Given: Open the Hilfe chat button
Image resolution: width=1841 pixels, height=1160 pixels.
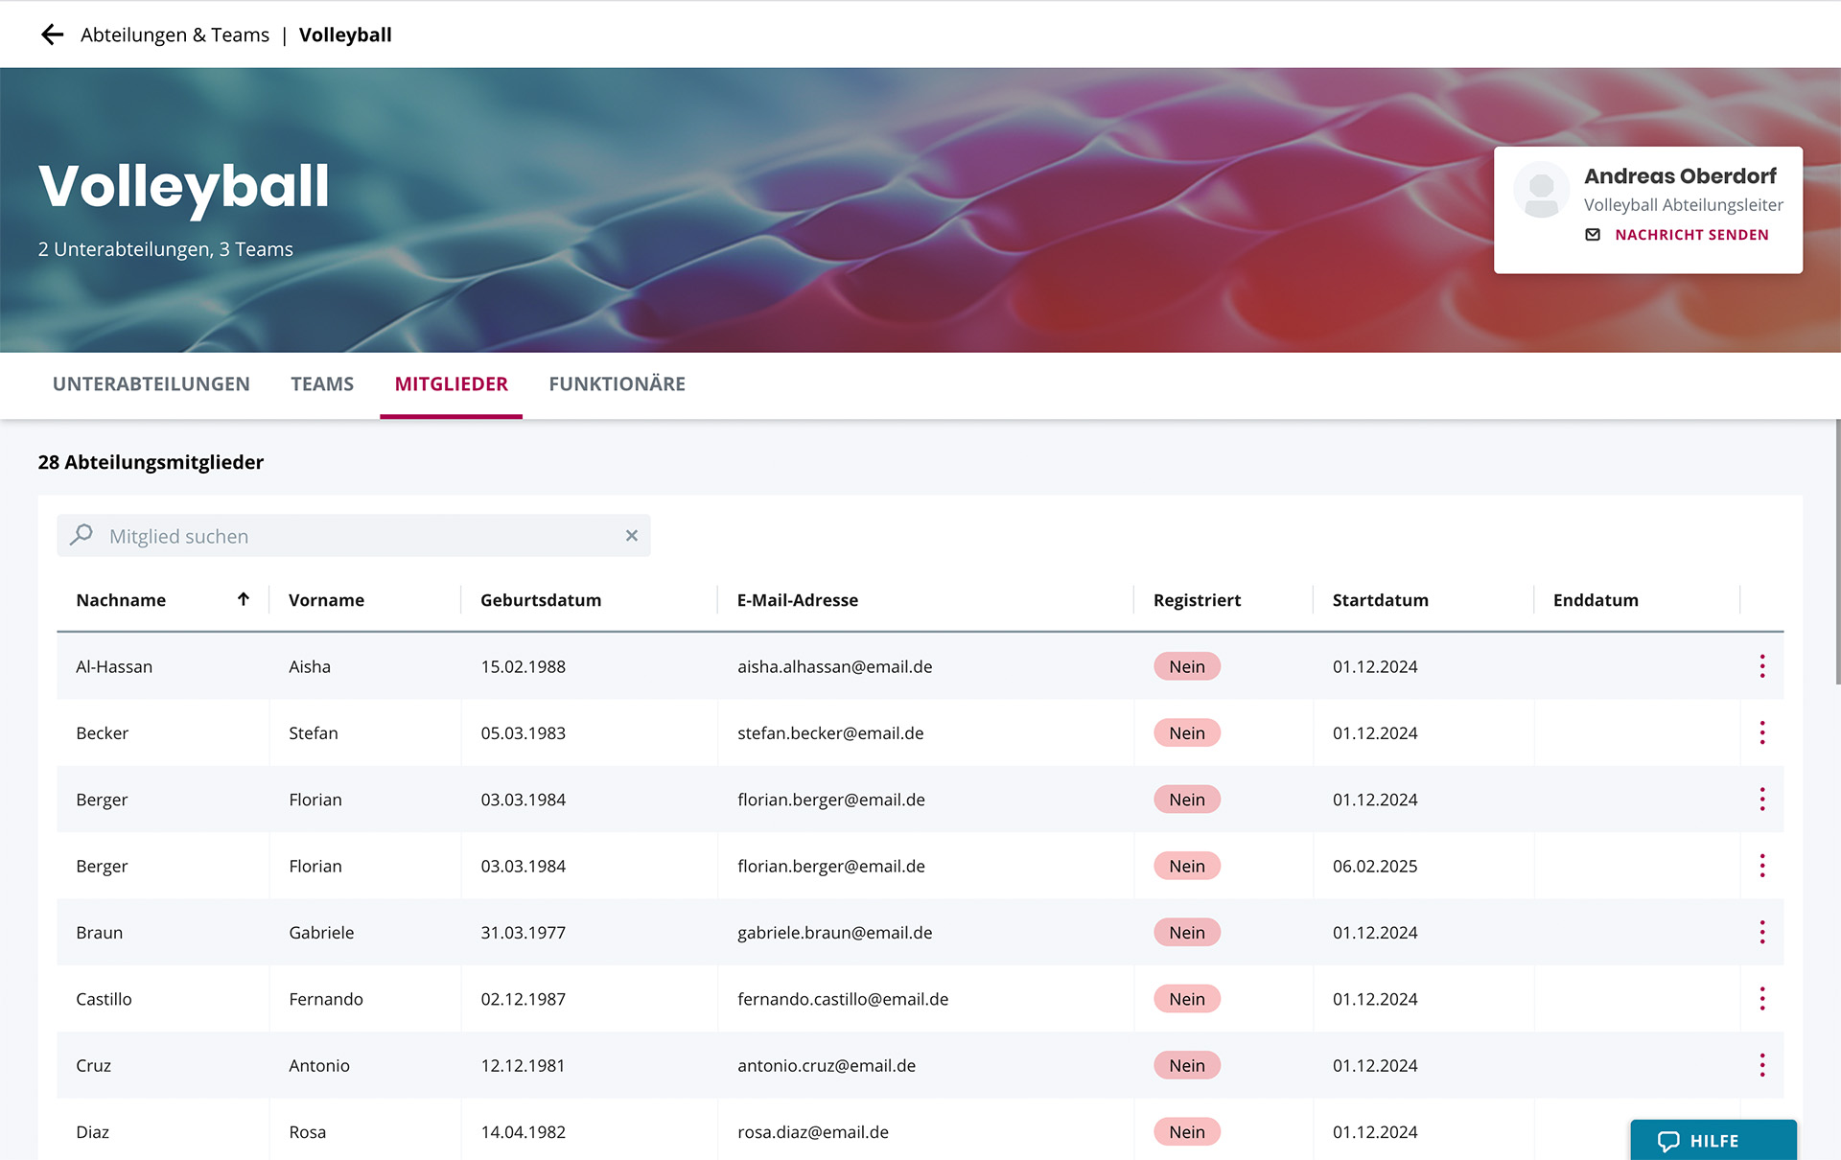Looking at the screenshot, I should (1713, 1140).
